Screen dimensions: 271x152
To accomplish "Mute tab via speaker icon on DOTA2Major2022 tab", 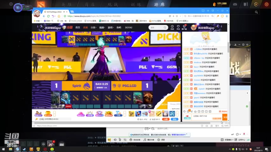I will tap(64, 12).
